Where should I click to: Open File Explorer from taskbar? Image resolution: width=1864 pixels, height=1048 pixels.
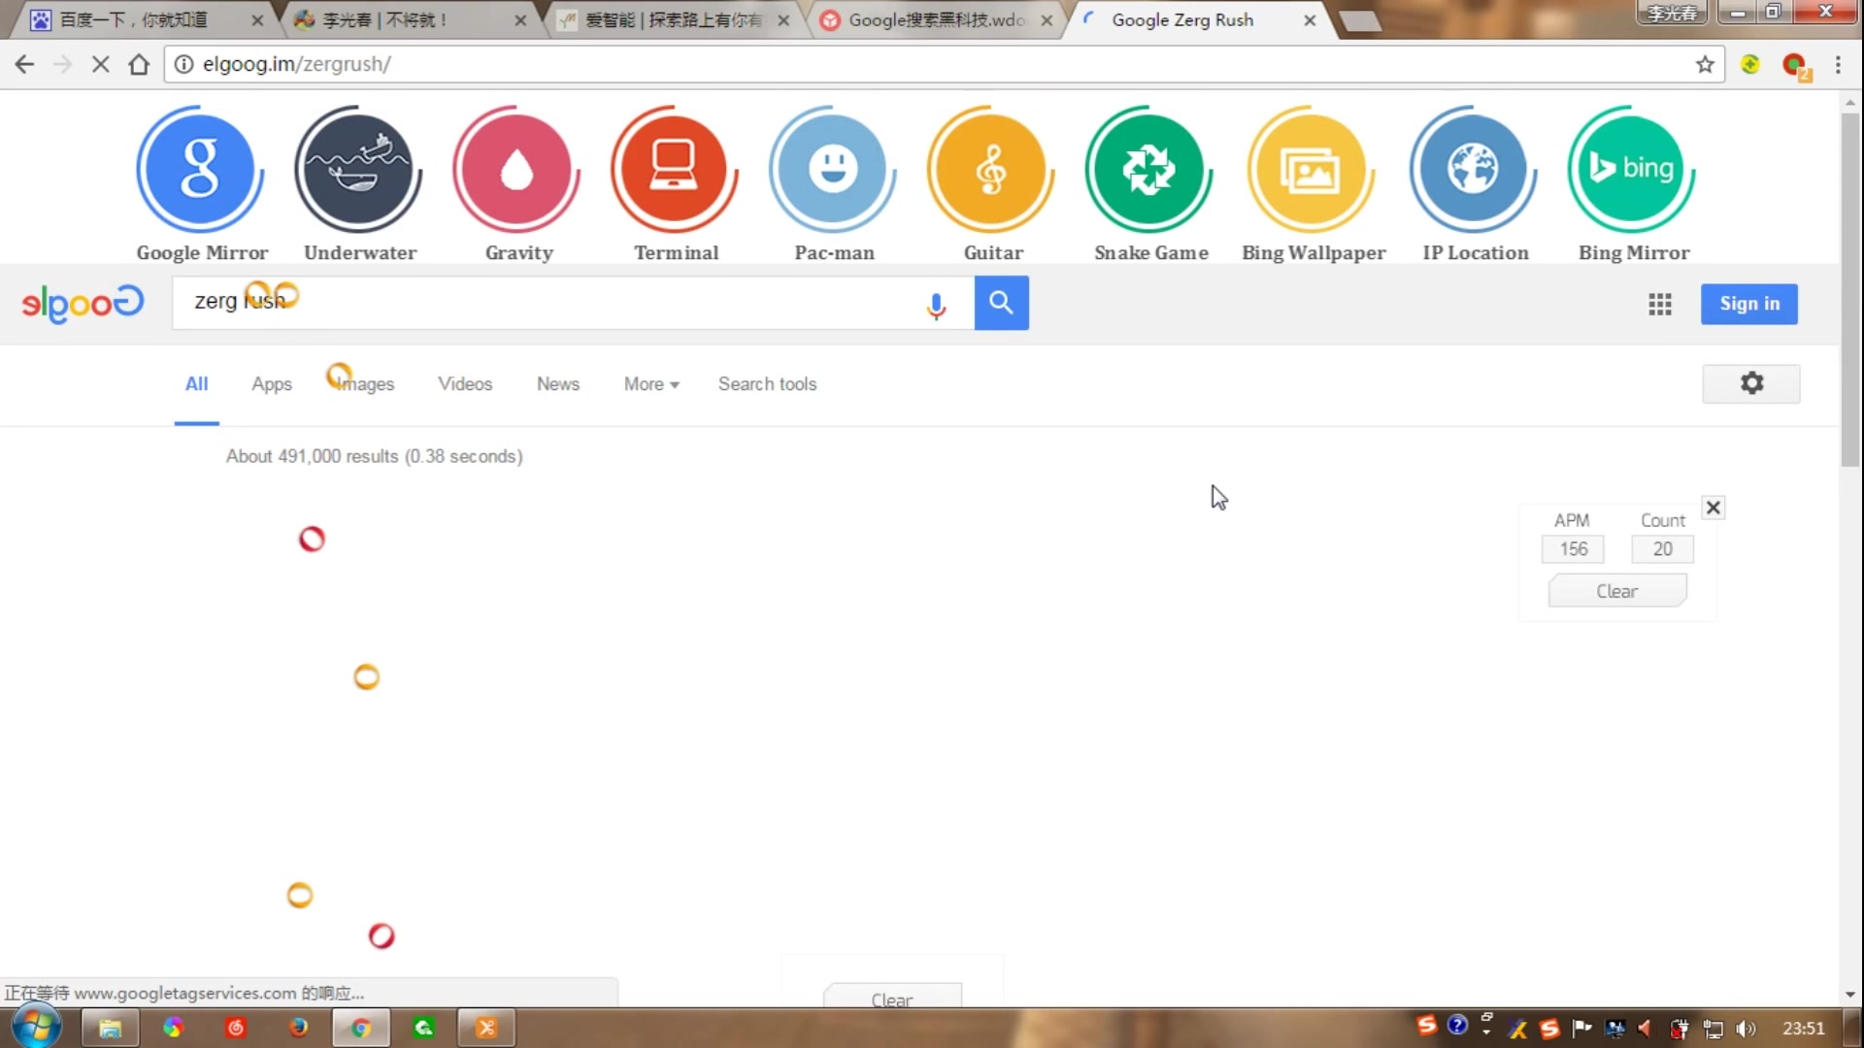point(110,1028)
